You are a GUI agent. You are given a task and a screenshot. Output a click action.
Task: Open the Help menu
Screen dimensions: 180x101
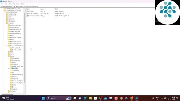22,4
